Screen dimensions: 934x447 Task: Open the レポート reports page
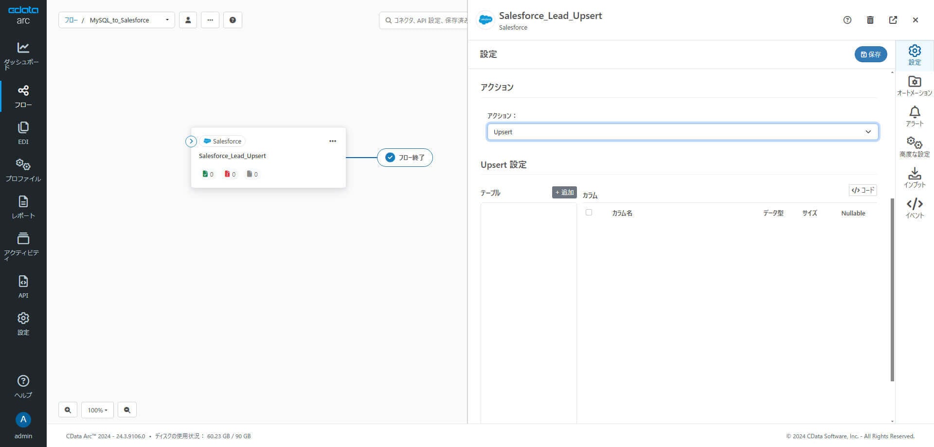coord(23,207)
